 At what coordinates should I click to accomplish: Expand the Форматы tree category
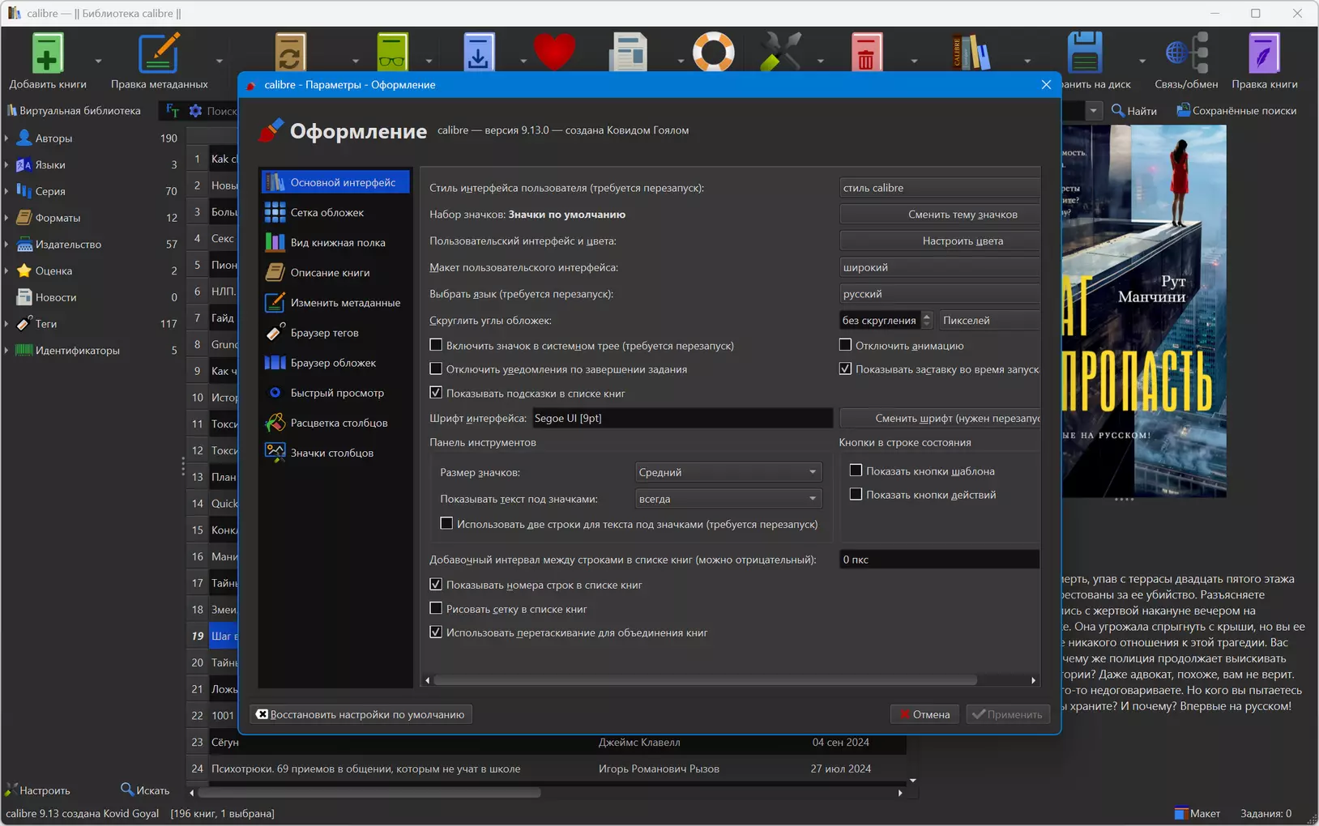[6, 218]
